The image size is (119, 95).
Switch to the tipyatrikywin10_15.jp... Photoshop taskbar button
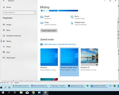[x=76, y=86]
